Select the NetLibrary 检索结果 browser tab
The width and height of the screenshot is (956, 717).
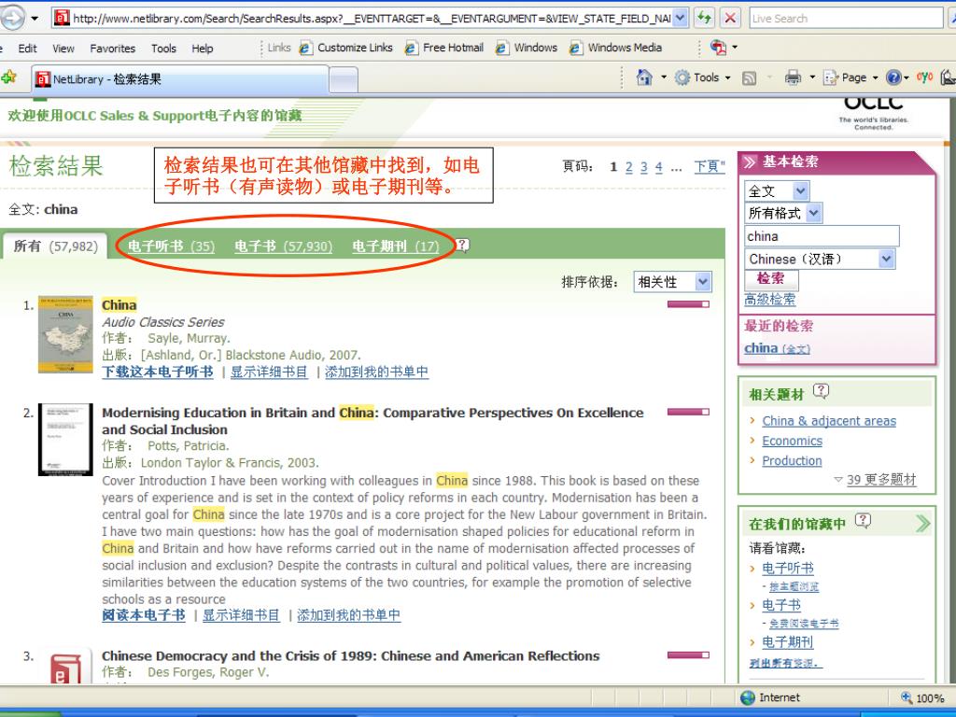pos(180,79)
